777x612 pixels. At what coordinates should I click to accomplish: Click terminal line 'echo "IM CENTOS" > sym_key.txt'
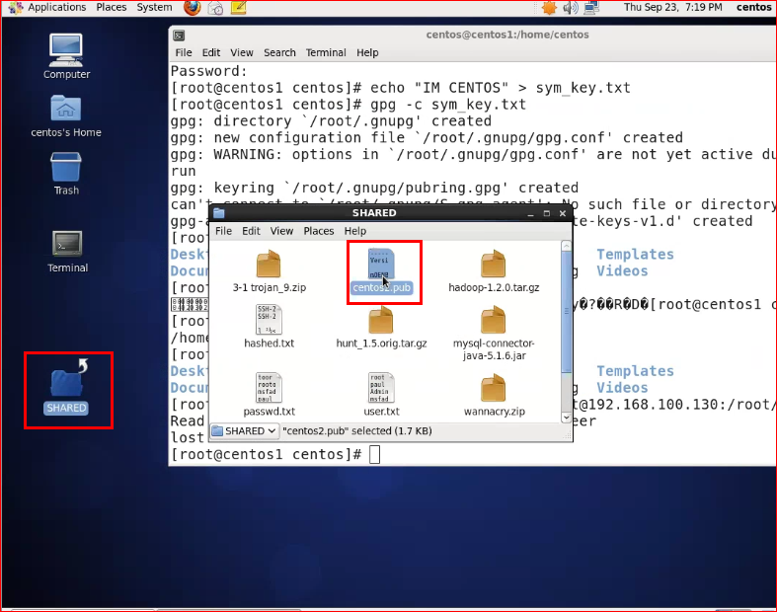[501, 88]
